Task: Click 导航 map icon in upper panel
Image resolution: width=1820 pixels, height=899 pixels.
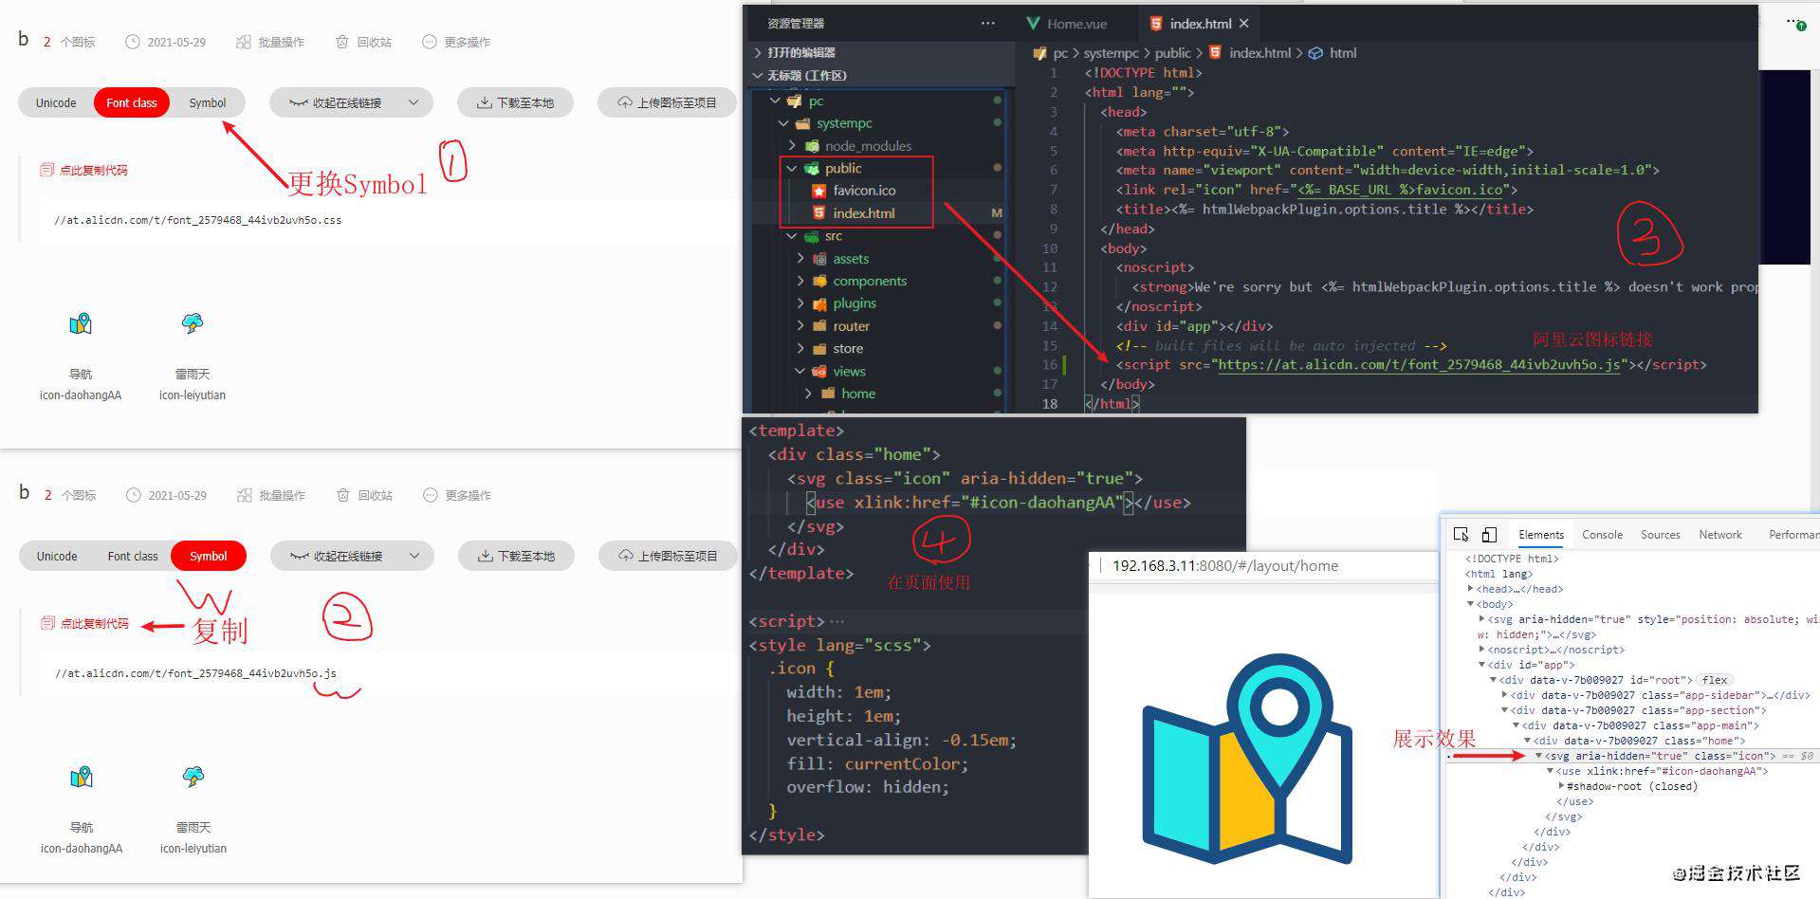Action: tap(81, 324)
